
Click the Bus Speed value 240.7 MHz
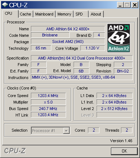48,109
